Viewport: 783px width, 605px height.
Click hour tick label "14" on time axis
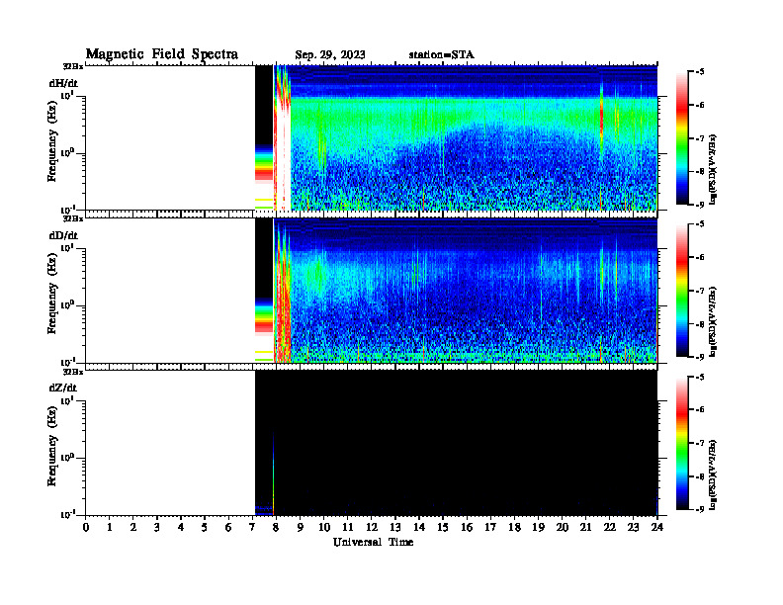pos(419,528)
